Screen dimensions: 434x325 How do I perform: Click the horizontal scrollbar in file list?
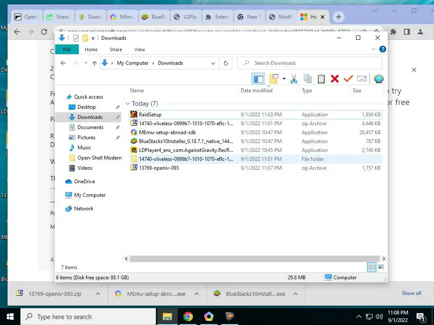[x=255, y=259]
